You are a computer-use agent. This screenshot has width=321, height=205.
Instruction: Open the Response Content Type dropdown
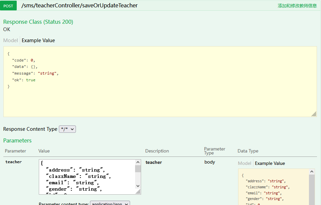tap(67, 129)
